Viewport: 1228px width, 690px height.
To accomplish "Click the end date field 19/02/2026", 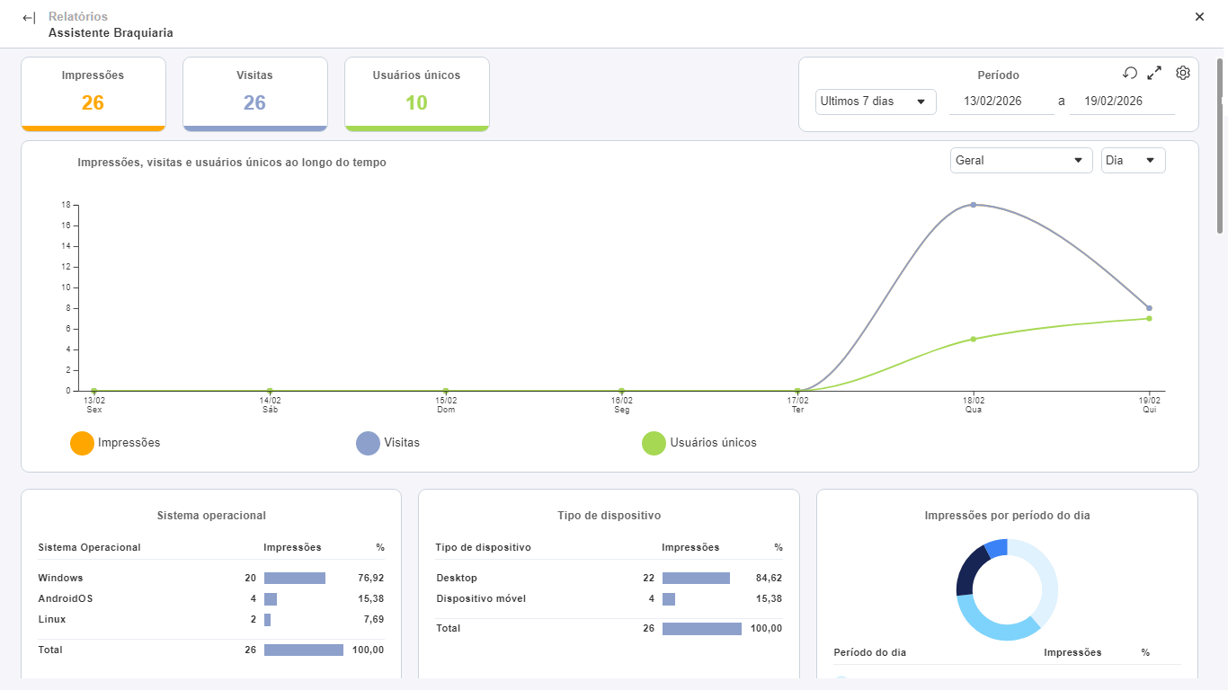I will click(1122, 102).
